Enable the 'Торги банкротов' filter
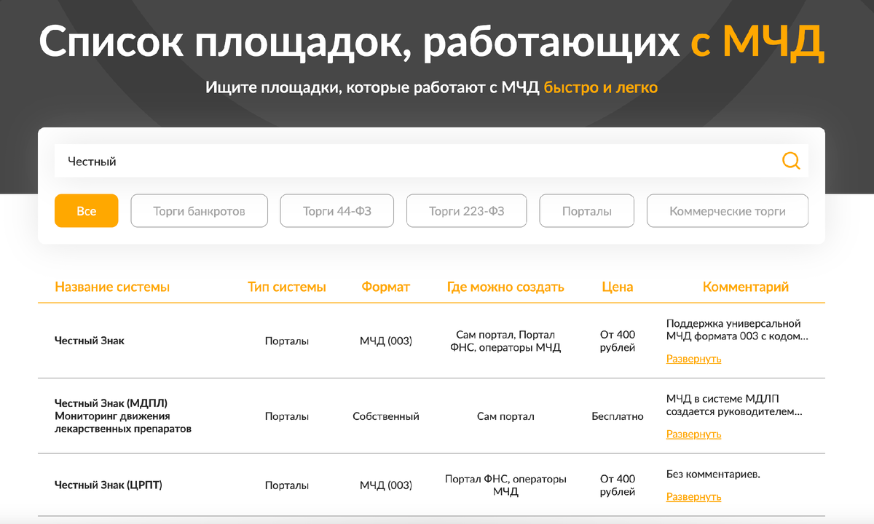This screenshot has height=524, width=874. point(199,210)
